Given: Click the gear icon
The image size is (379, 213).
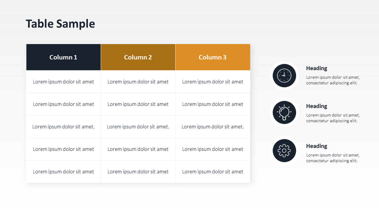Looking at the screenshot, I should coord(284,151).
